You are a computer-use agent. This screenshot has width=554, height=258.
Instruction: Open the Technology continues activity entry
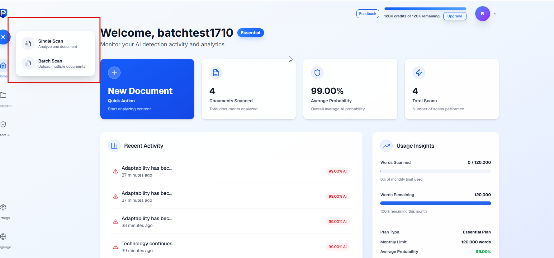[x=231, y=247]
